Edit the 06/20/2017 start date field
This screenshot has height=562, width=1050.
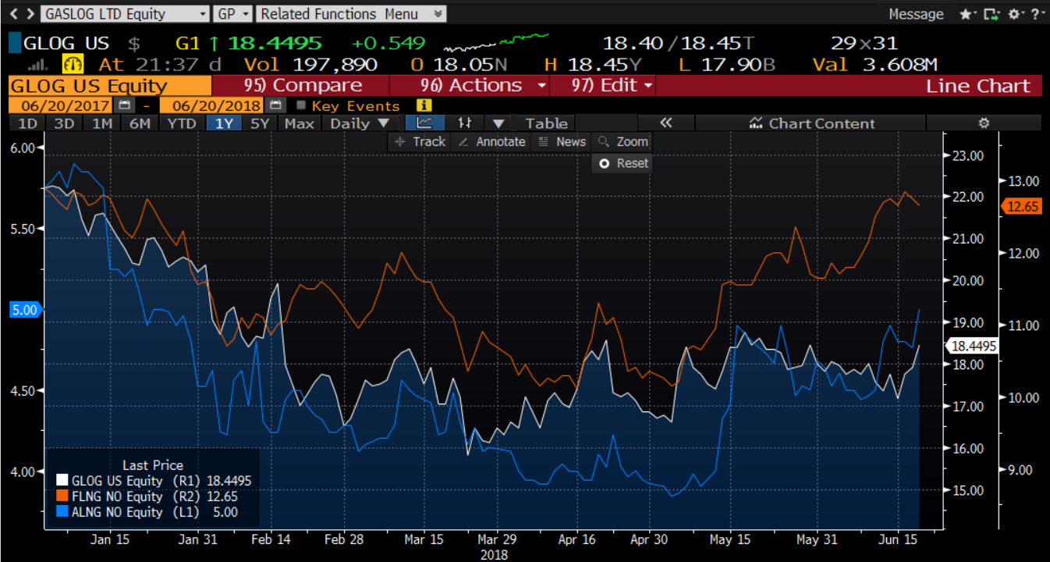(x=62, y=105)
